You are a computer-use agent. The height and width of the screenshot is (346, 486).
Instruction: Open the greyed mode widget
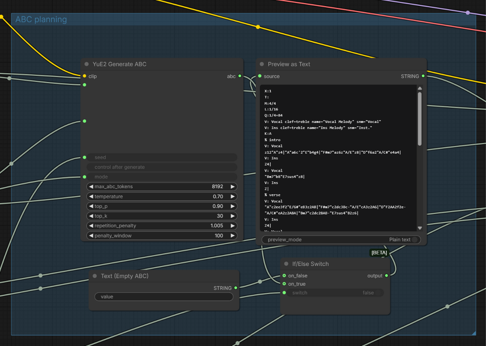(x=162, y=177)
